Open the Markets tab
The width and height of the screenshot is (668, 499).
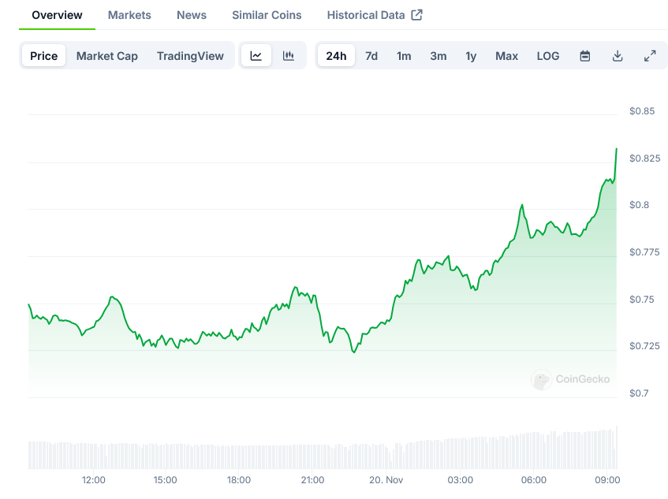pos(129,15)
